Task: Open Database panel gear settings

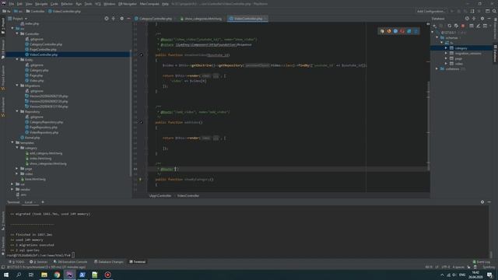Action: [482, 19]
